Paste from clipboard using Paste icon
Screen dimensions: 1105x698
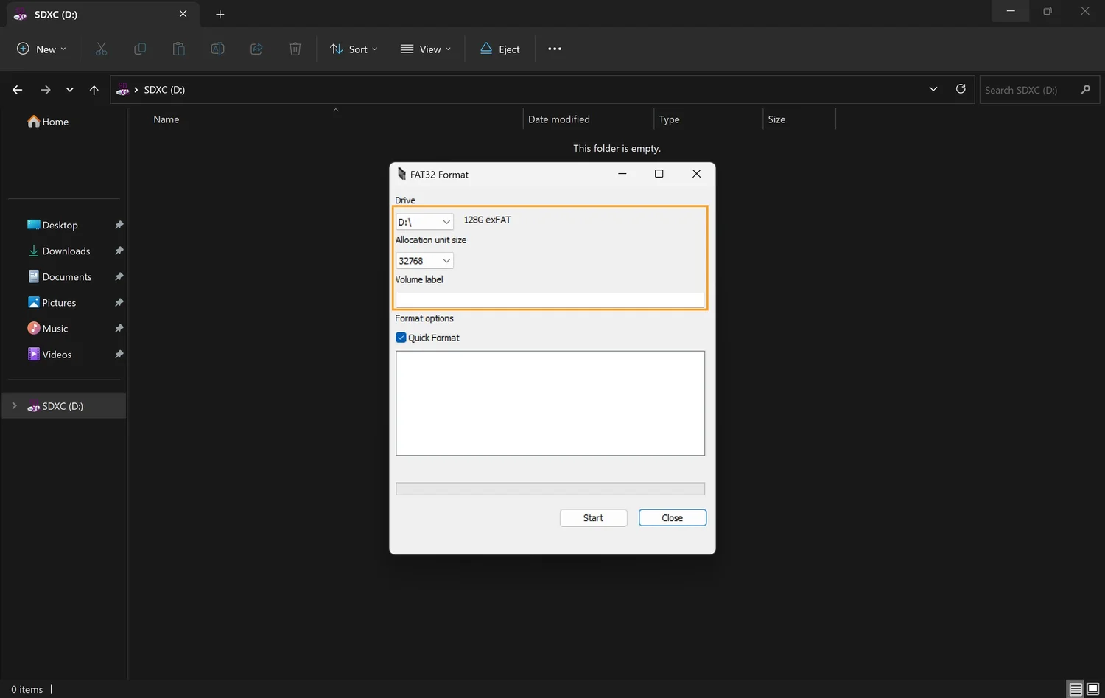[178, 49]
